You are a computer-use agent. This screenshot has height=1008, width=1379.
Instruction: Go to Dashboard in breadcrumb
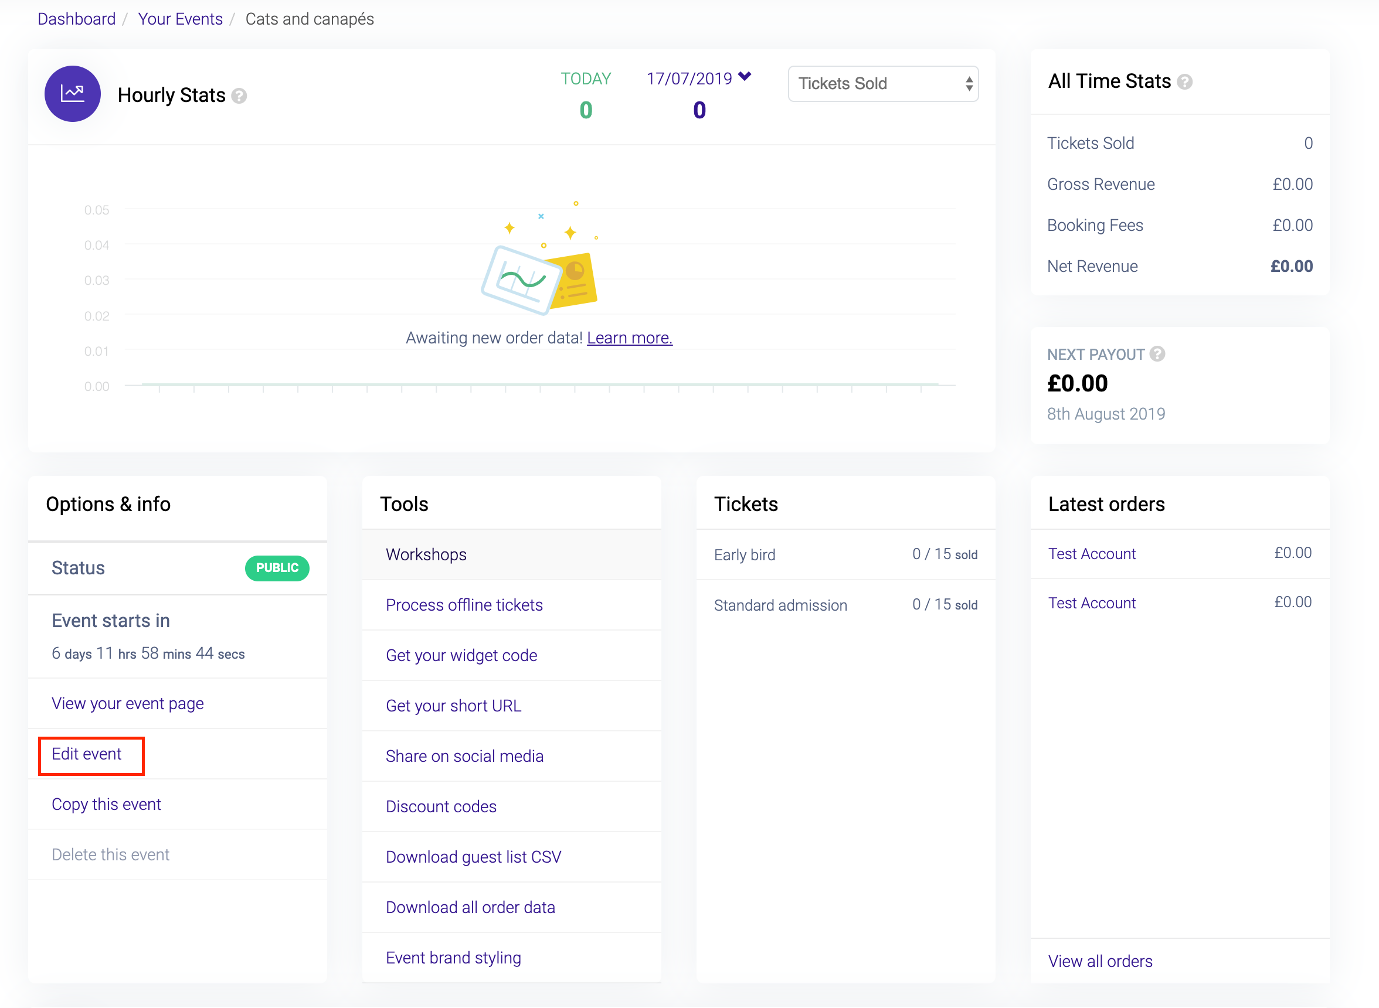click(x=76, y=19)
